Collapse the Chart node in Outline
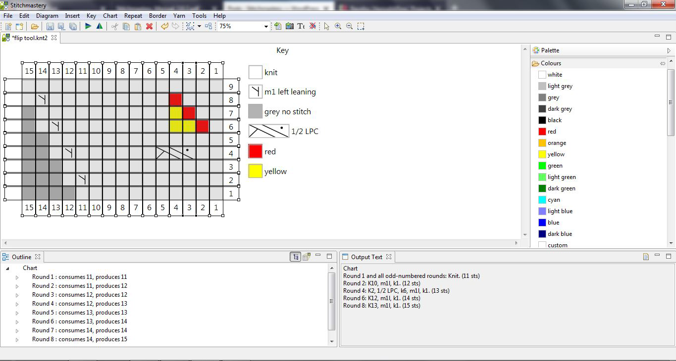 (x=7, y=268)
